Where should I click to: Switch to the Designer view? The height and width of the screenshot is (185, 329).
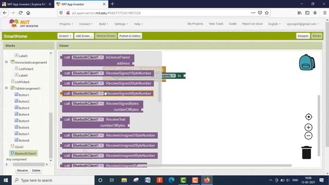[x=303, y=36]
